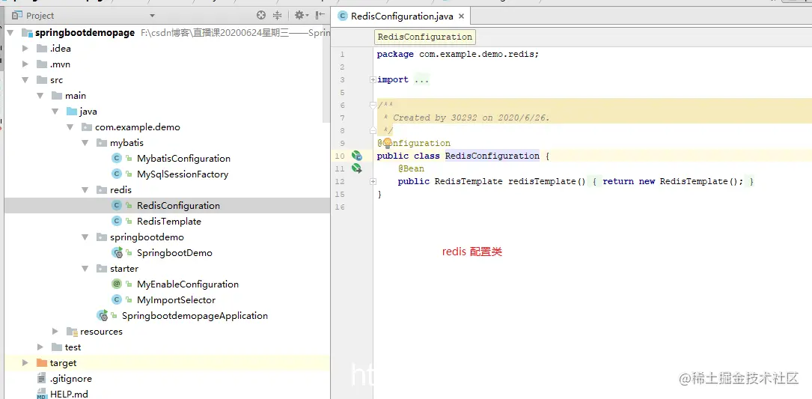Collapse the src folder
The image size is (812, 399).
click(x=25, y=80)
